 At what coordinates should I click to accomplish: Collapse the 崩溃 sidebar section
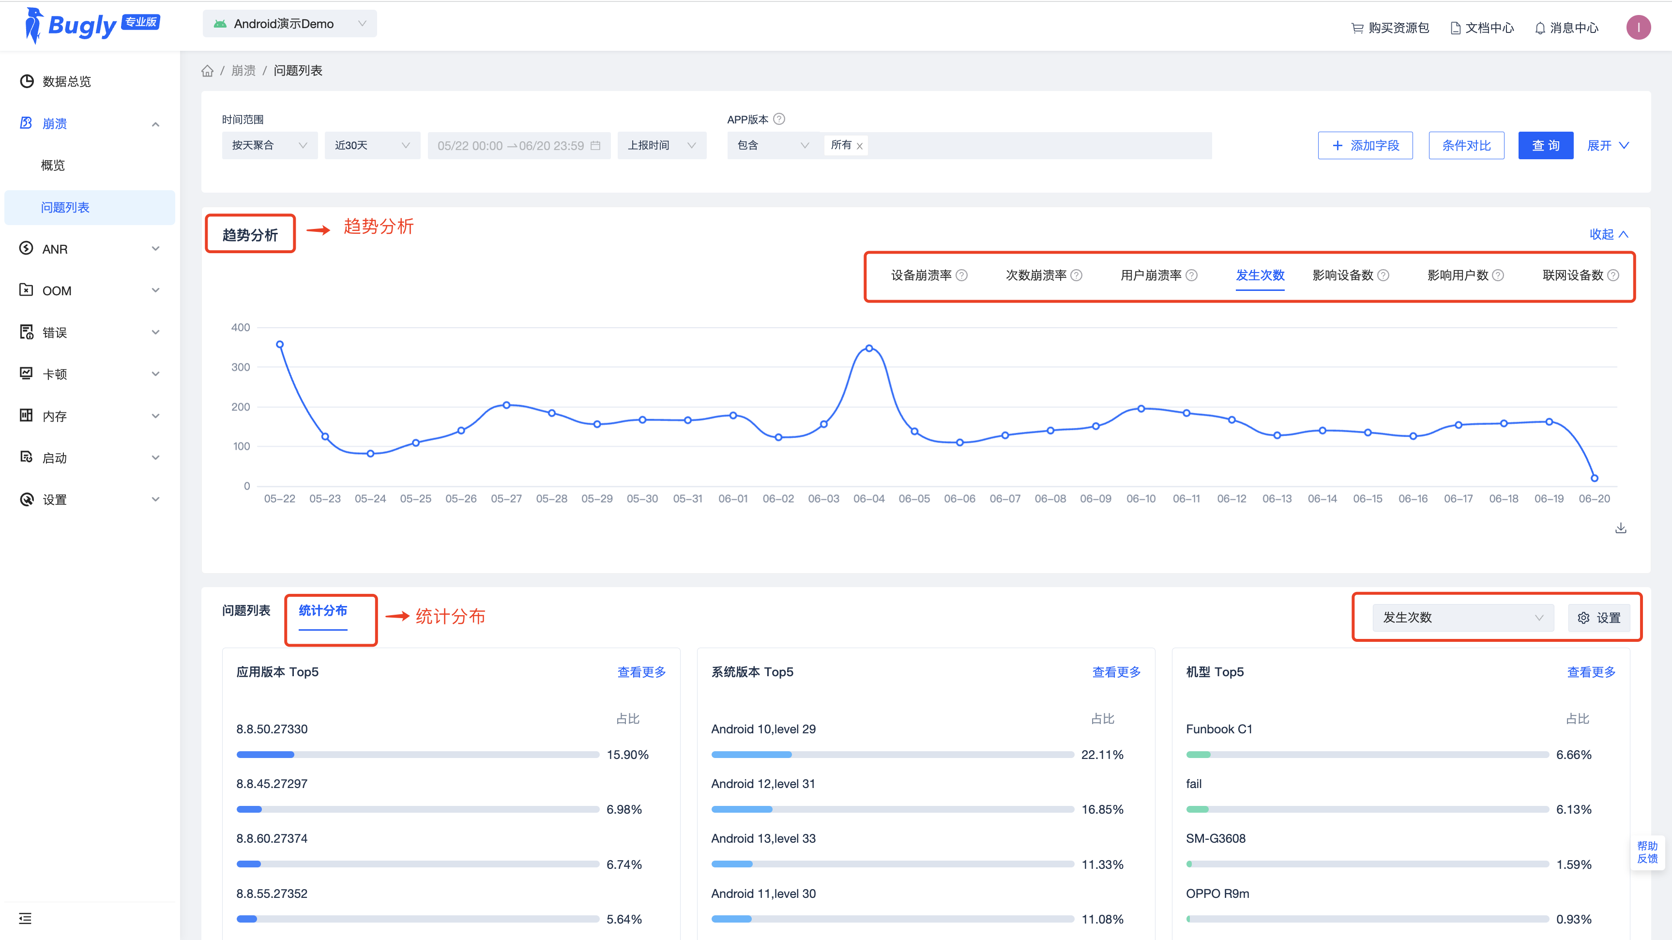156,123
